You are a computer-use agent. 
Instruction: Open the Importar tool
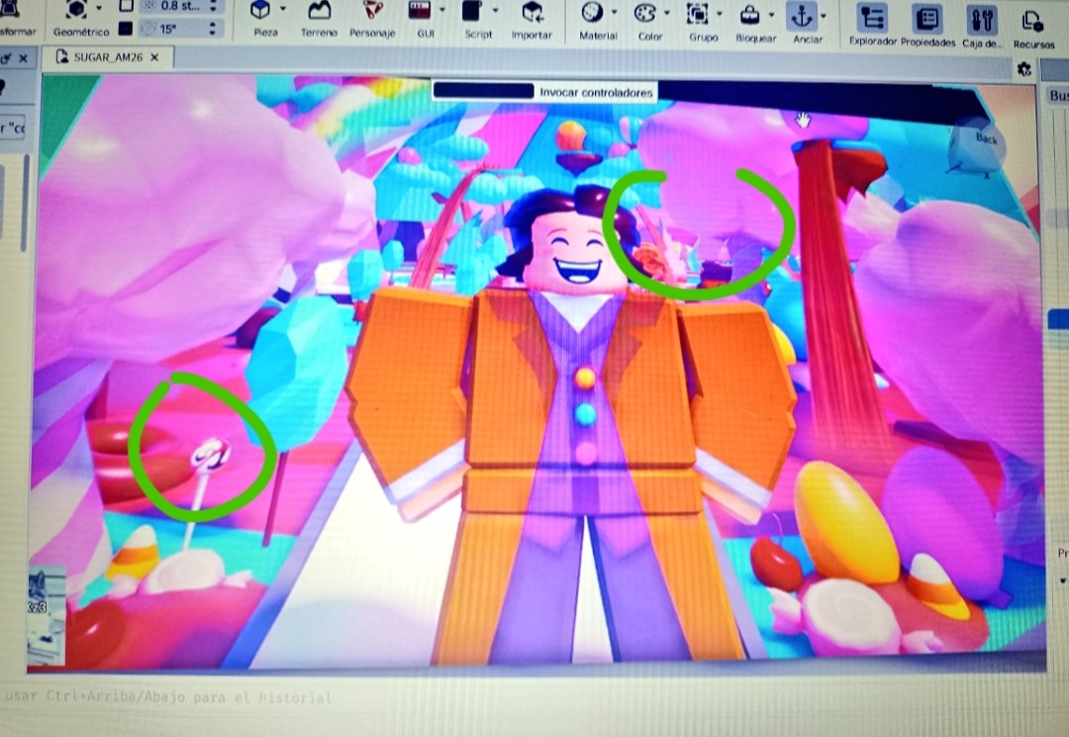click(x=532, y=11)
